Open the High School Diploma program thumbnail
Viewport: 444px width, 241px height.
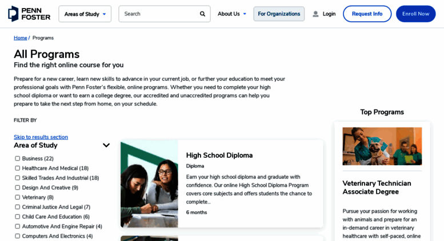(149, 183)
